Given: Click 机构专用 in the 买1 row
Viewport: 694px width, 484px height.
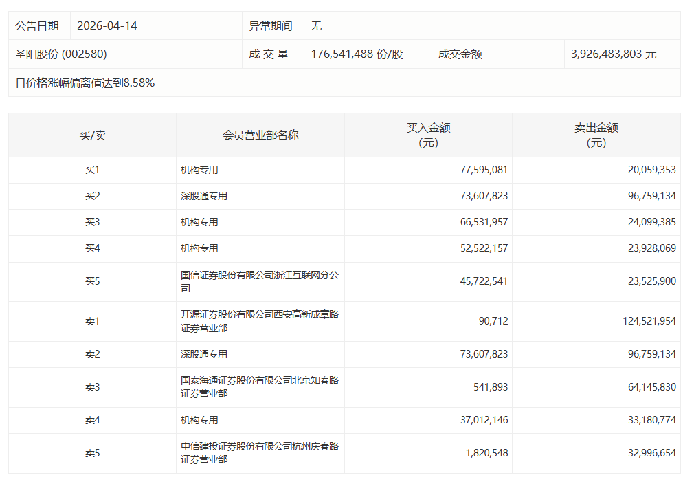Looking at the screenshot, I should coord(193,169).
